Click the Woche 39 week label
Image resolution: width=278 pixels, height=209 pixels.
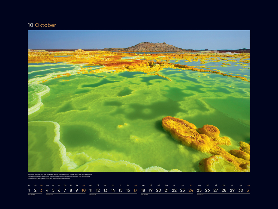click(32, 195)
